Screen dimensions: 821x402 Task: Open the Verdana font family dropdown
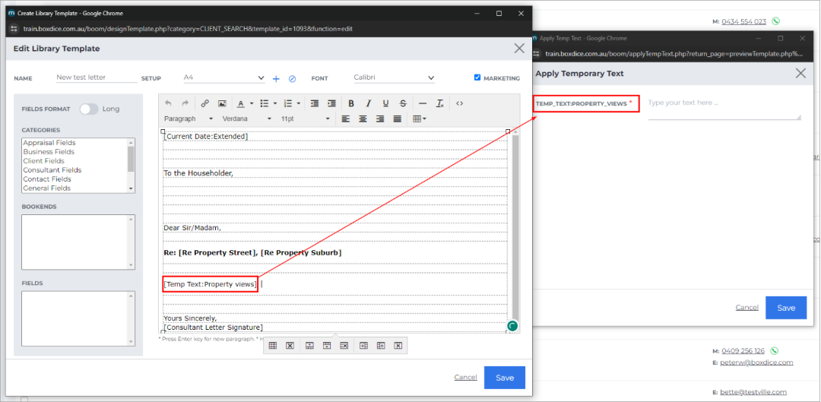coord(246,119)
